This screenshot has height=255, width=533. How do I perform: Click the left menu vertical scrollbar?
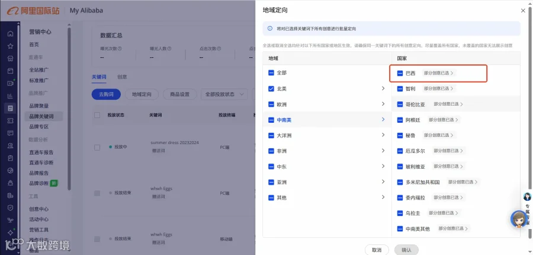(69, 109)
